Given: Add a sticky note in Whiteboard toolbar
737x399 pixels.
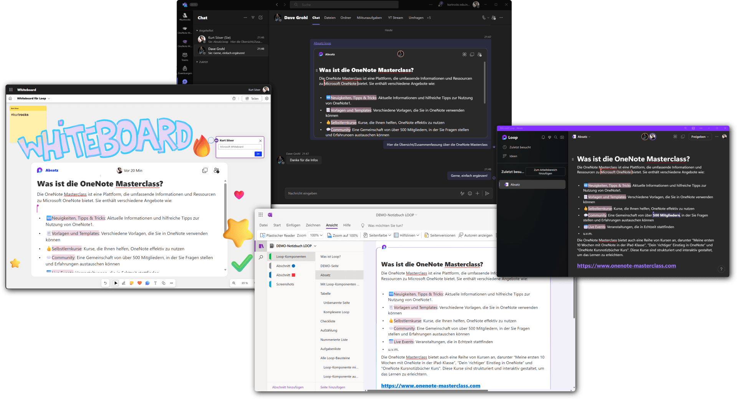Looking at the screenshot, I should click(x=132, y=283).
